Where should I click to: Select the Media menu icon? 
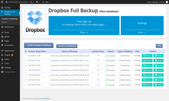(2, 37)
